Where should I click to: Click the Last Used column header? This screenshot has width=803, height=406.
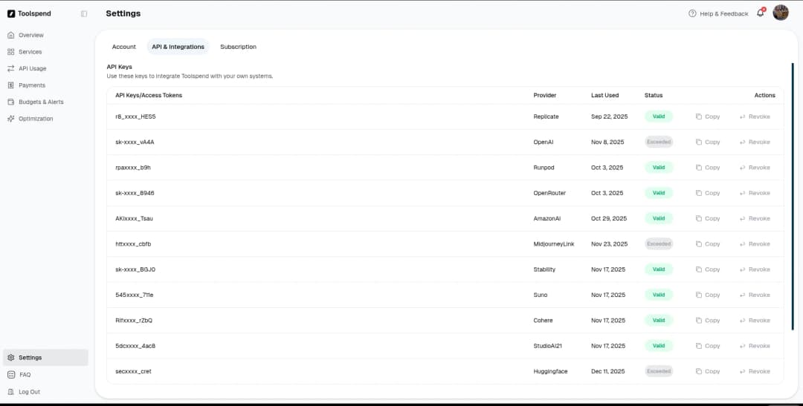click(604, 96)
